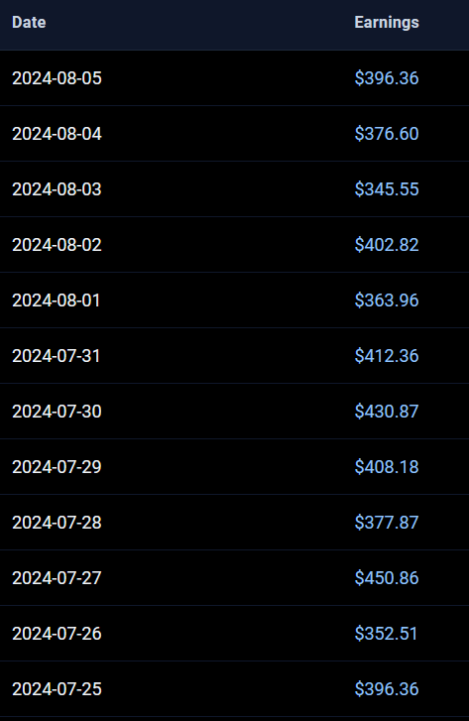
Task: Open the $352.51 earnings link
Action: click(x=386, y=634)
